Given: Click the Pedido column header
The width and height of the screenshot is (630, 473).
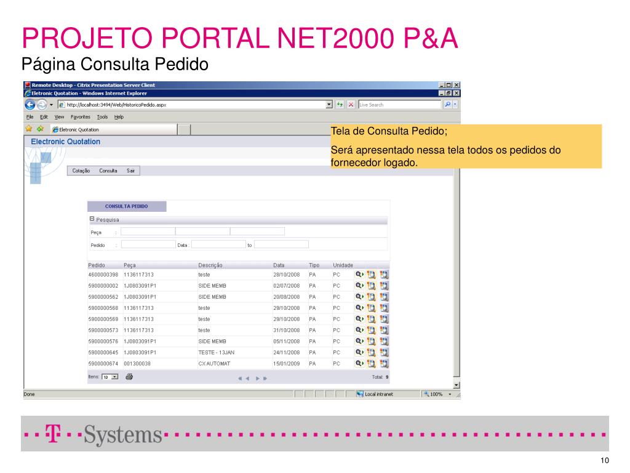Looking at the screenshot, I should 97,265.
